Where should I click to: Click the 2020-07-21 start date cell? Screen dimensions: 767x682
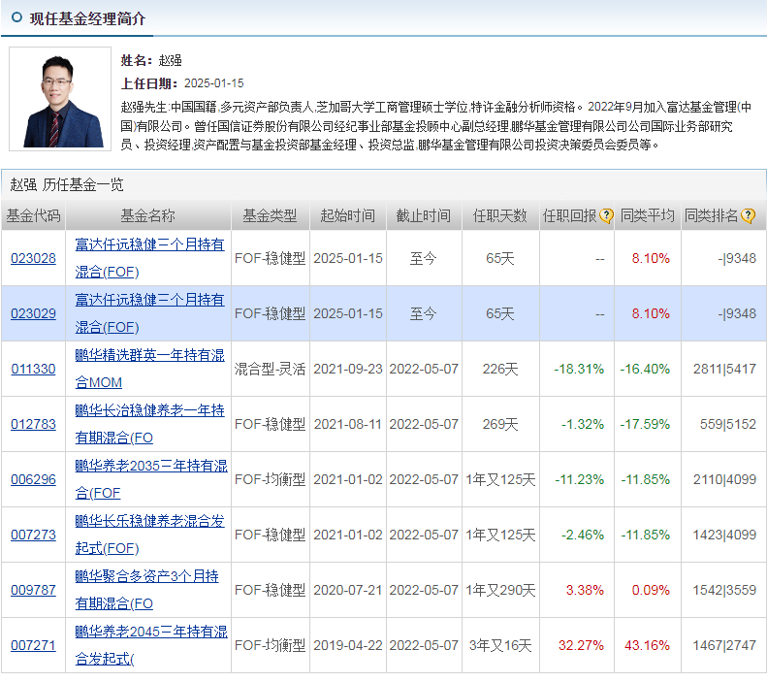pyautogui.click(x=348, y=590)
